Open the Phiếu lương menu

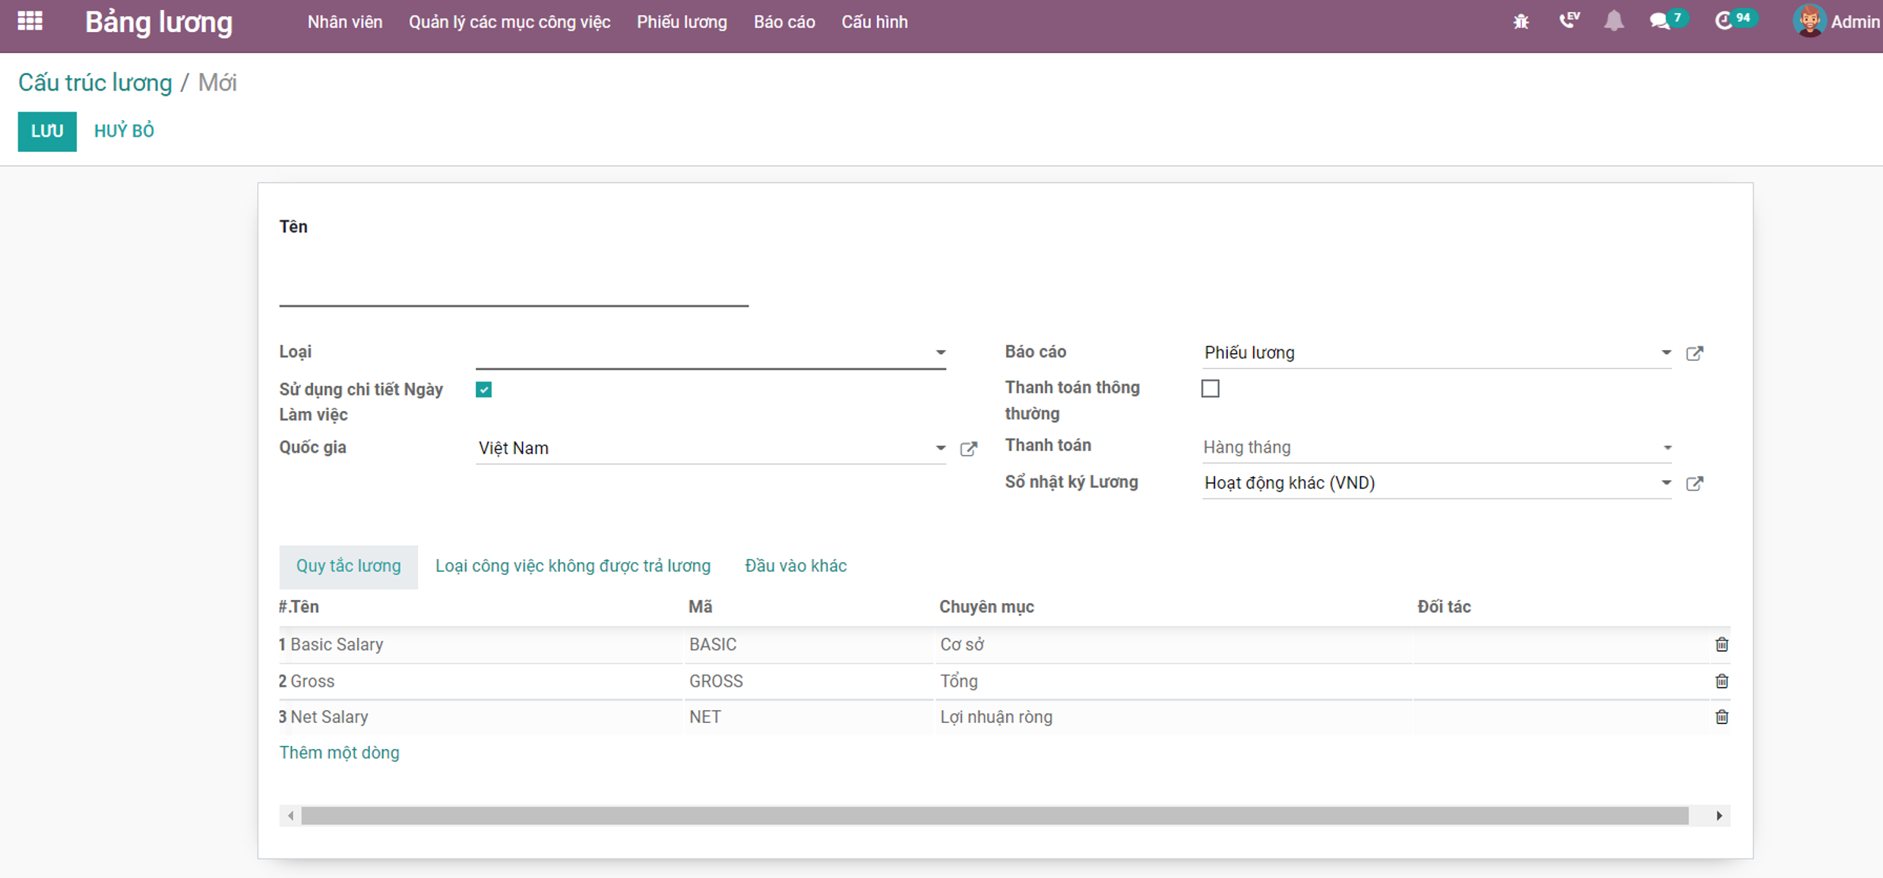point(682,22)
